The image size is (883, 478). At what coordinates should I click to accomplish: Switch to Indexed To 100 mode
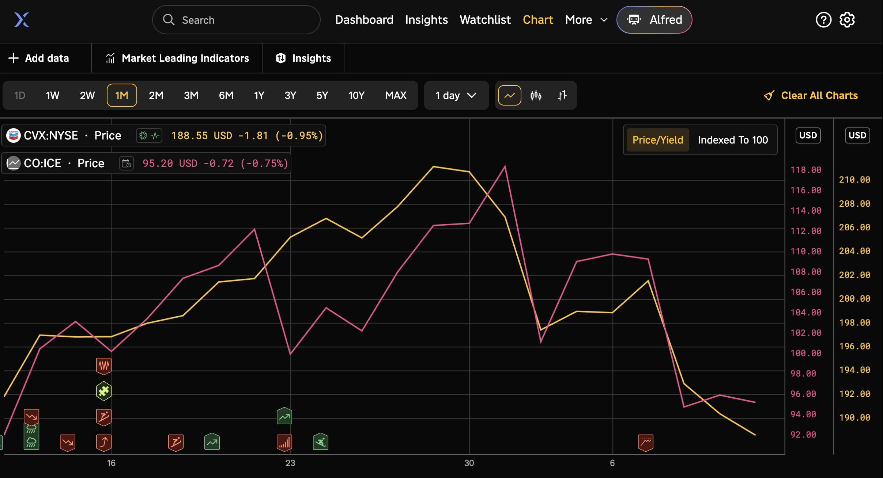[733, 140]
